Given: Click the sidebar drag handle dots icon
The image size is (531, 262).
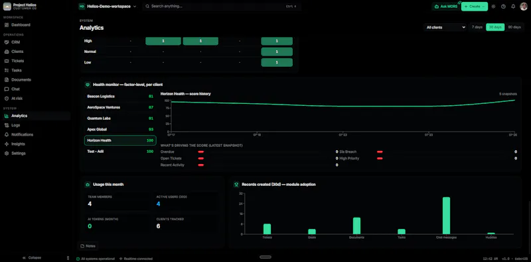Looking at the screenshot, I should pyautogui.click(x=68, y=257).
